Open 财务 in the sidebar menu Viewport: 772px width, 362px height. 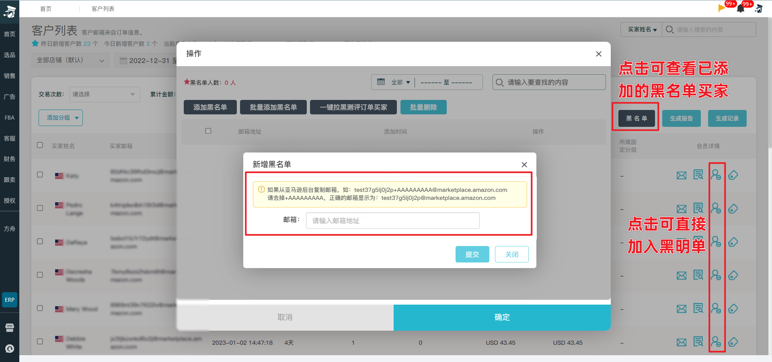tap(10, 159)
